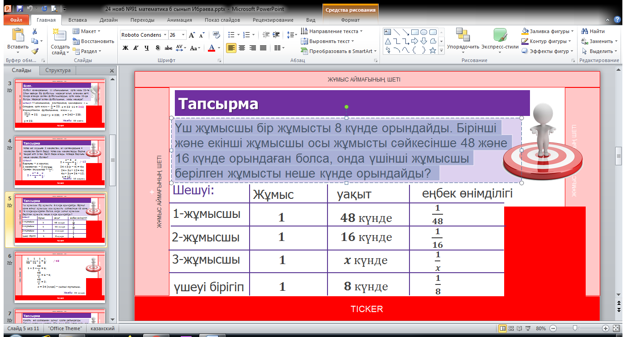Click the Восстановить reset button
This screenshot has height=337, width=626.
93,41
